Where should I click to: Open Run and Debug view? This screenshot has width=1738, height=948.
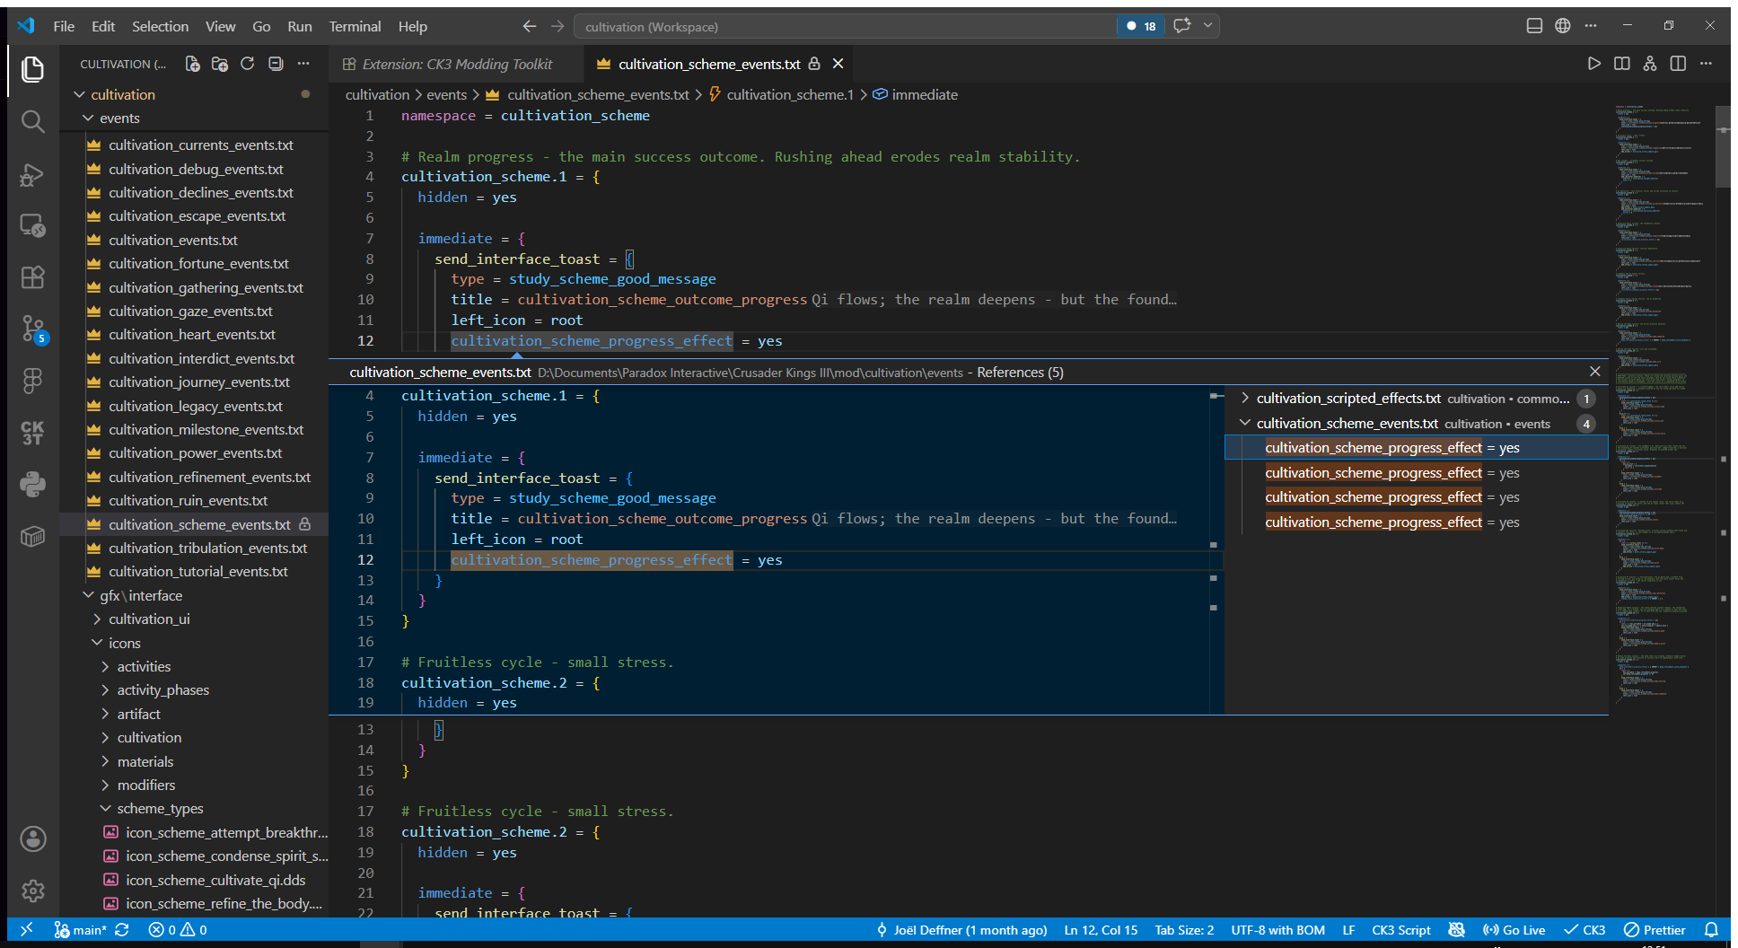pyautogui.click(x=33, y=174)
